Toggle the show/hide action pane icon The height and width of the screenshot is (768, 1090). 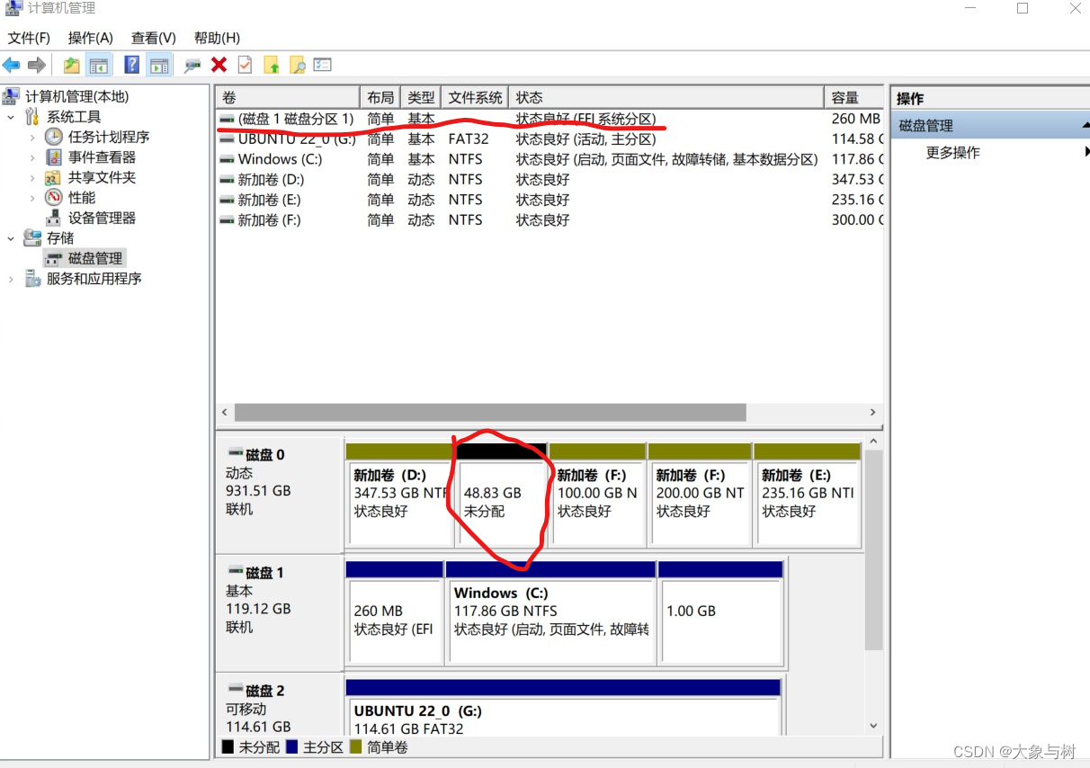click(x=159, y=65)
